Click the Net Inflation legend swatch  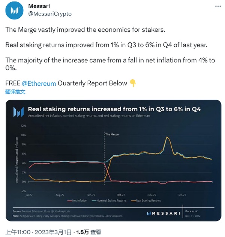(70, 201)
